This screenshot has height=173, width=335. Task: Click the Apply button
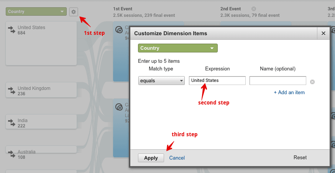[x=151, y=158]
